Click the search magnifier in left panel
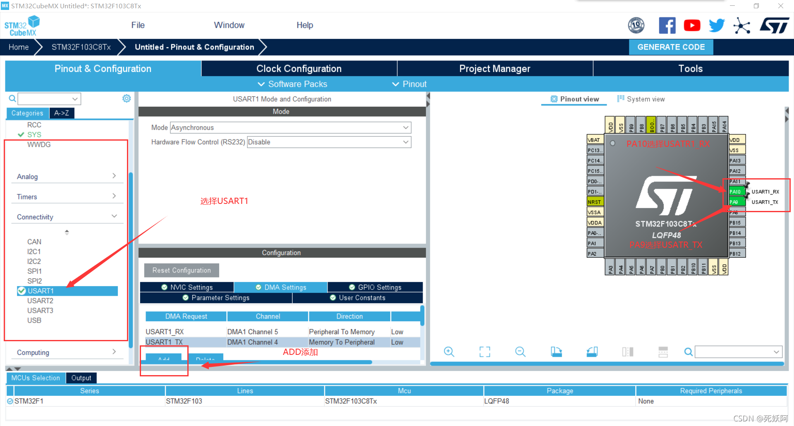This screenshot has height=426, width=794. pyautogui.click(x=12, y=98)
